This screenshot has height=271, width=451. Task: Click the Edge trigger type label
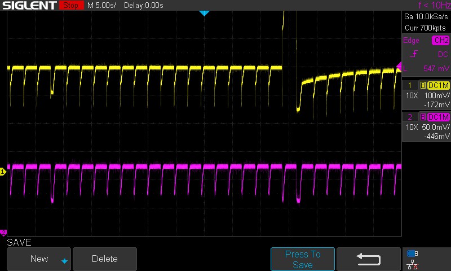411,41
